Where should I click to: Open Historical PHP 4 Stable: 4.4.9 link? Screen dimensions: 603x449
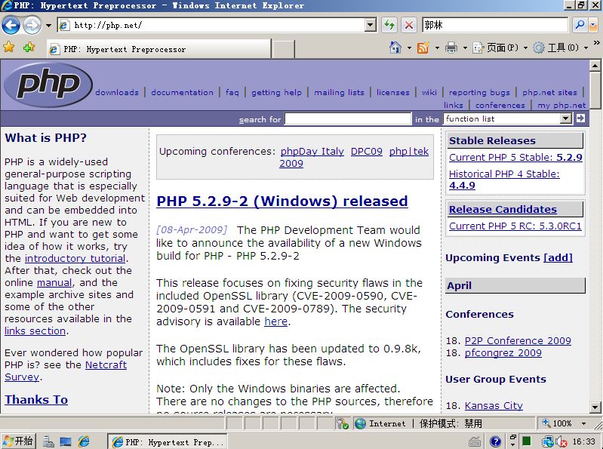pyautogui.click(x=504, y=180)
